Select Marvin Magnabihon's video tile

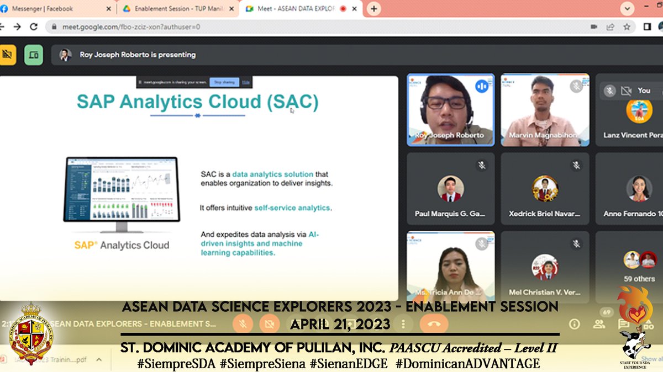[545, 110]
